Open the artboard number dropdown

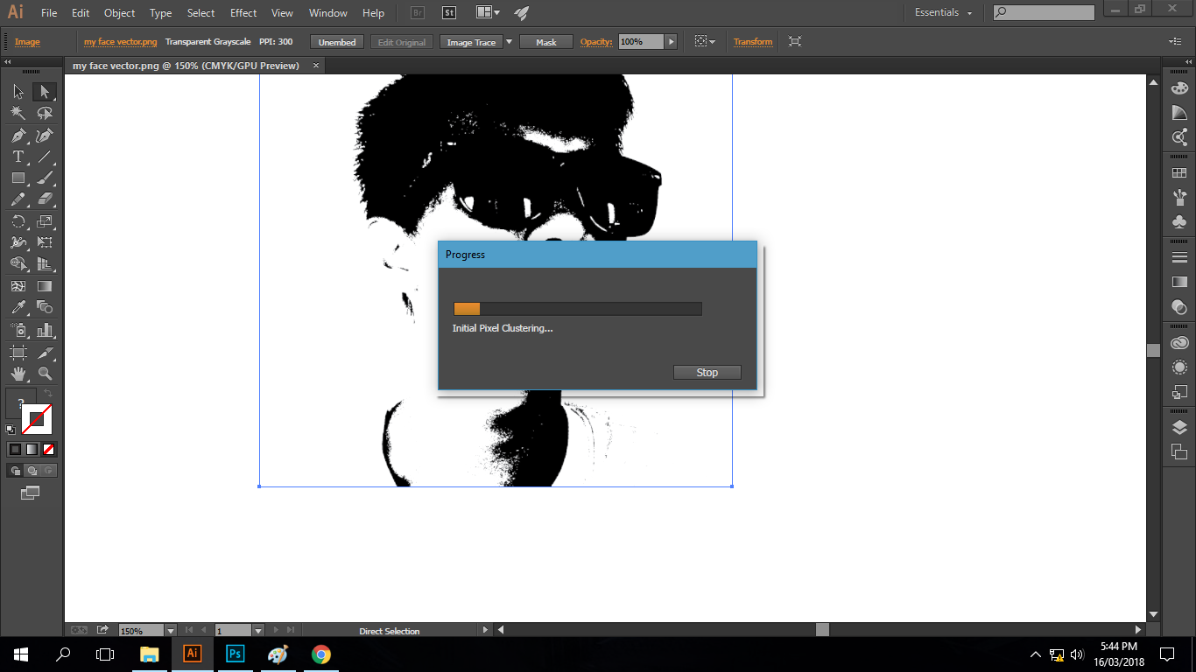(x=258, y=630)
